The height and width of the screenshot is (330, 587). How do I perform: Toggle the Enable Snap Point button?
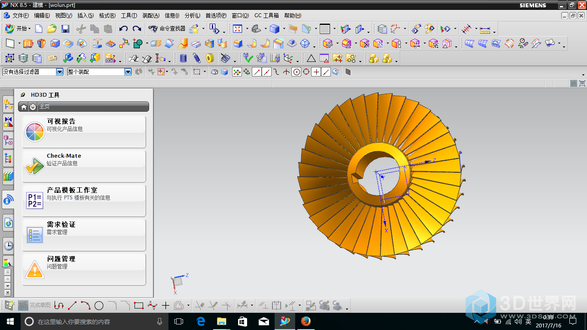tap(237, 72)
